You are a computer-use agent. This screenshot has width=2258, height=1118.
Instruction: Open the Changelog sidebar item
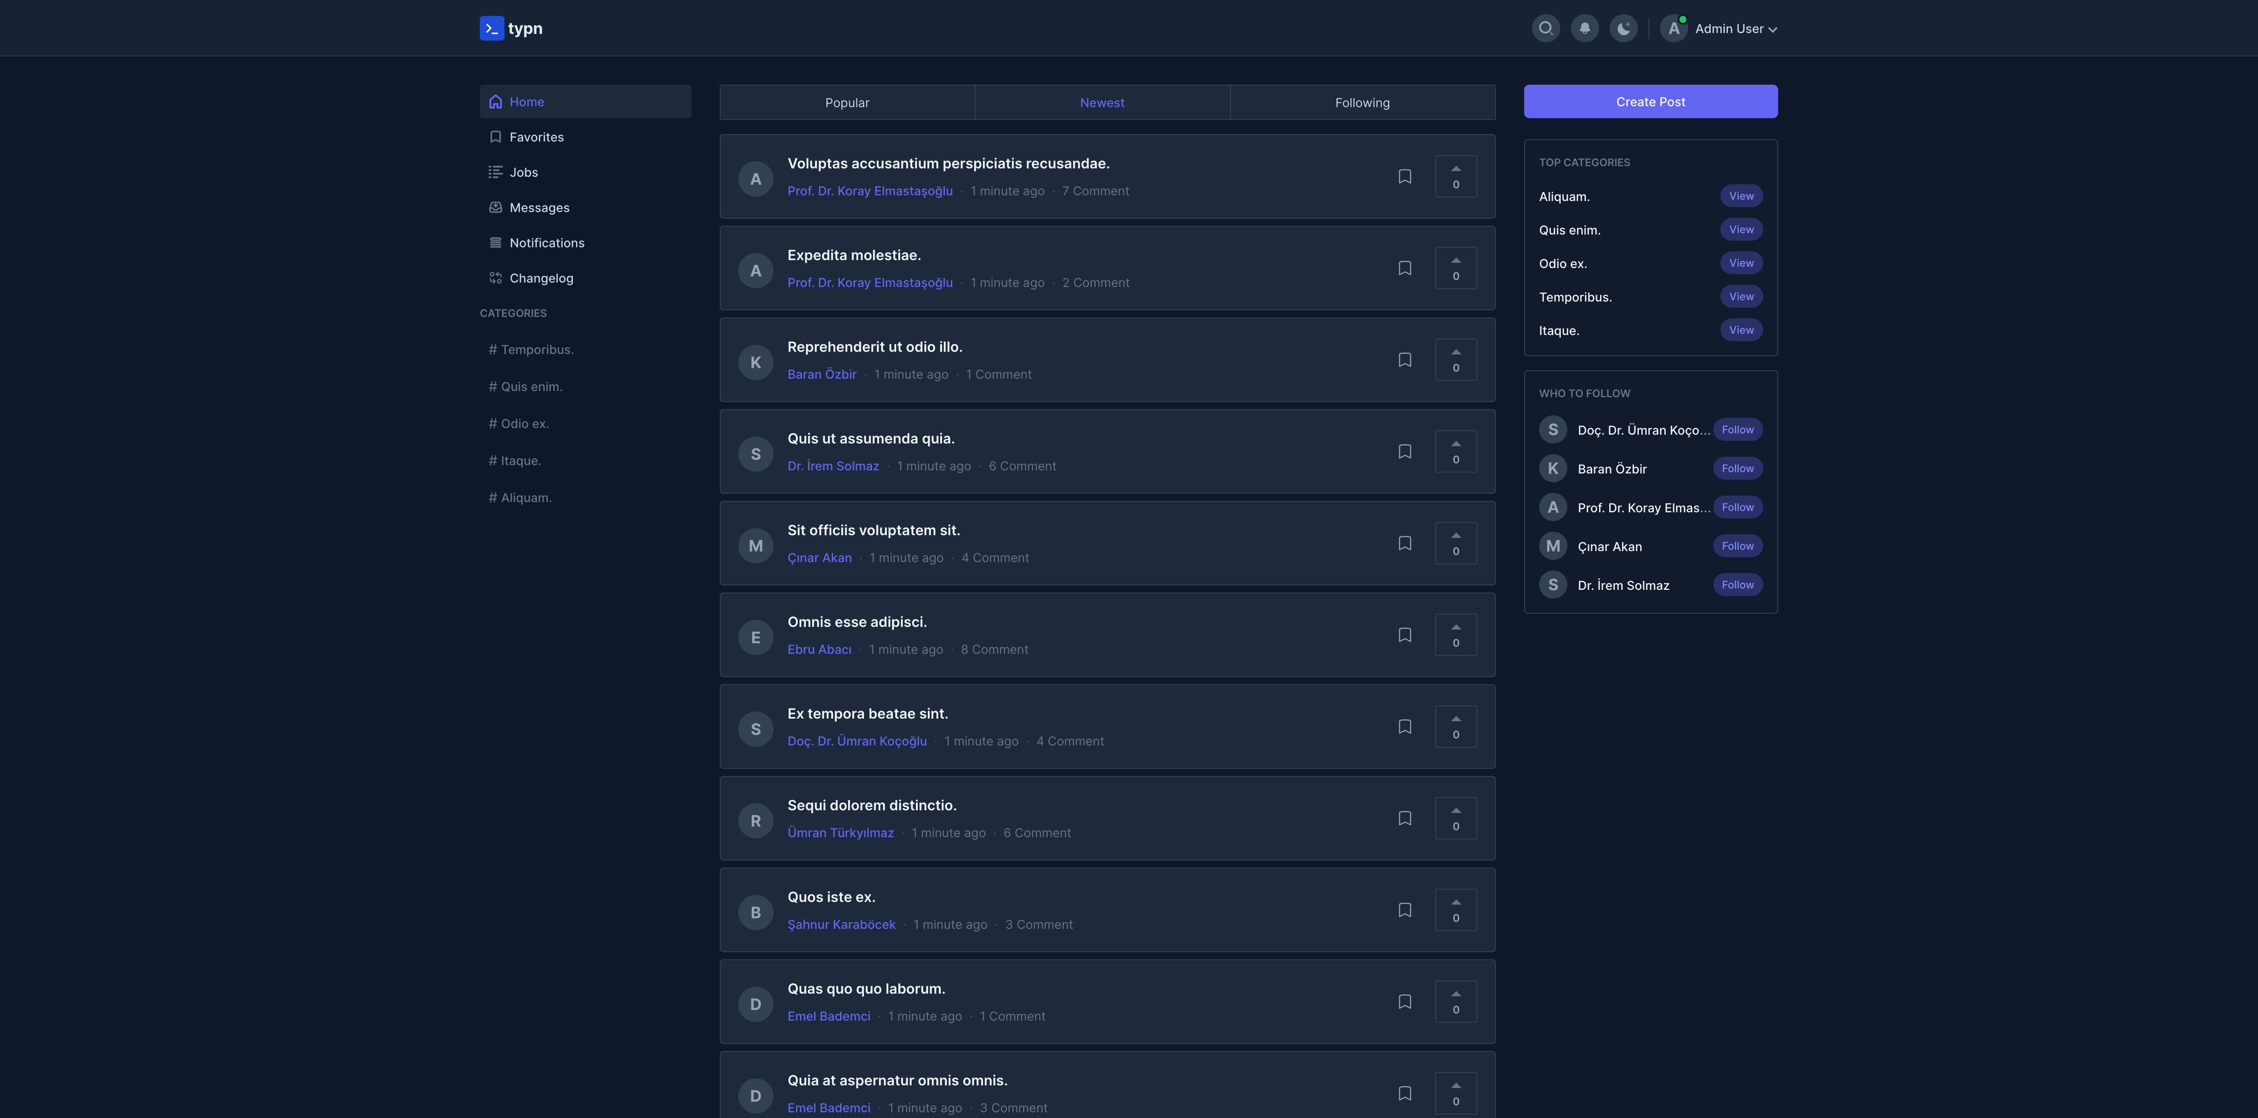pos(541,279)
